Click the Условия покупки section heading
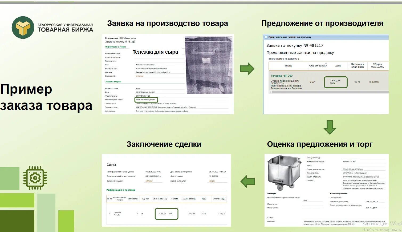This screenshot has height=232, width=402. [x=113, y=82]
